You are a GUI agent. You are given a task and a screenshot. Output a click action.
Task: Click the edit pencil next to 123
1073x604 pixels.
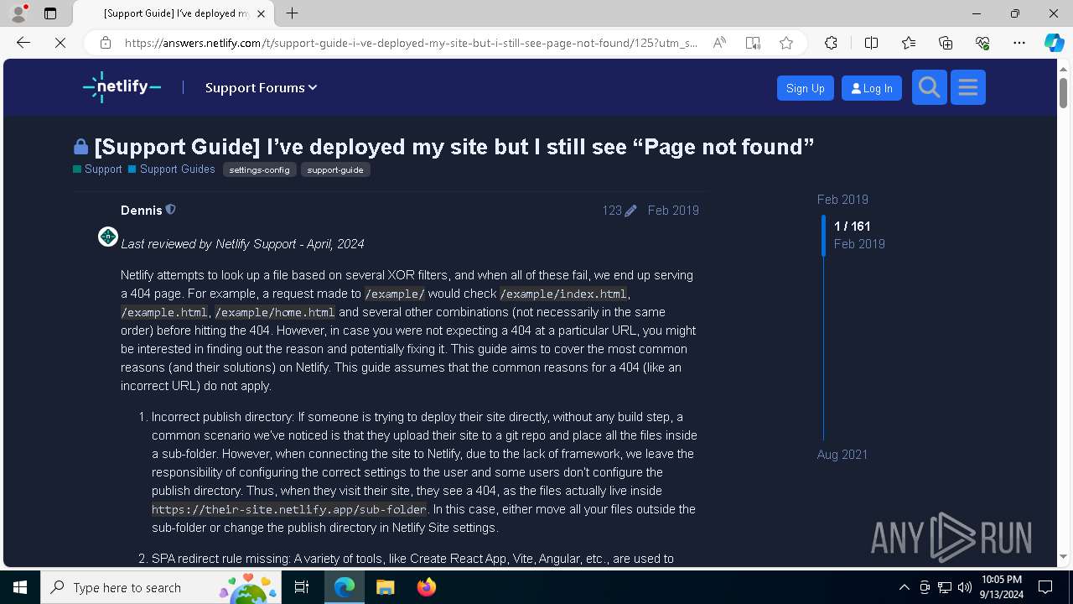point(630,211)
